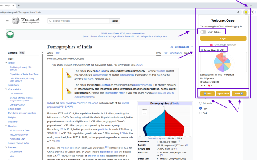Jump to Population of India Over Time
Screen dimensions: 257x160
(x=24, y=74)
